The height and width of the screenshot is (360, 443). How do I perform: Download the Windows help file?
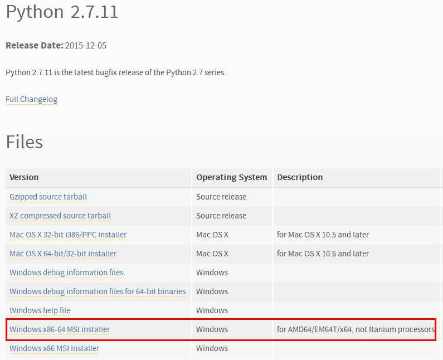pos(40,310)
